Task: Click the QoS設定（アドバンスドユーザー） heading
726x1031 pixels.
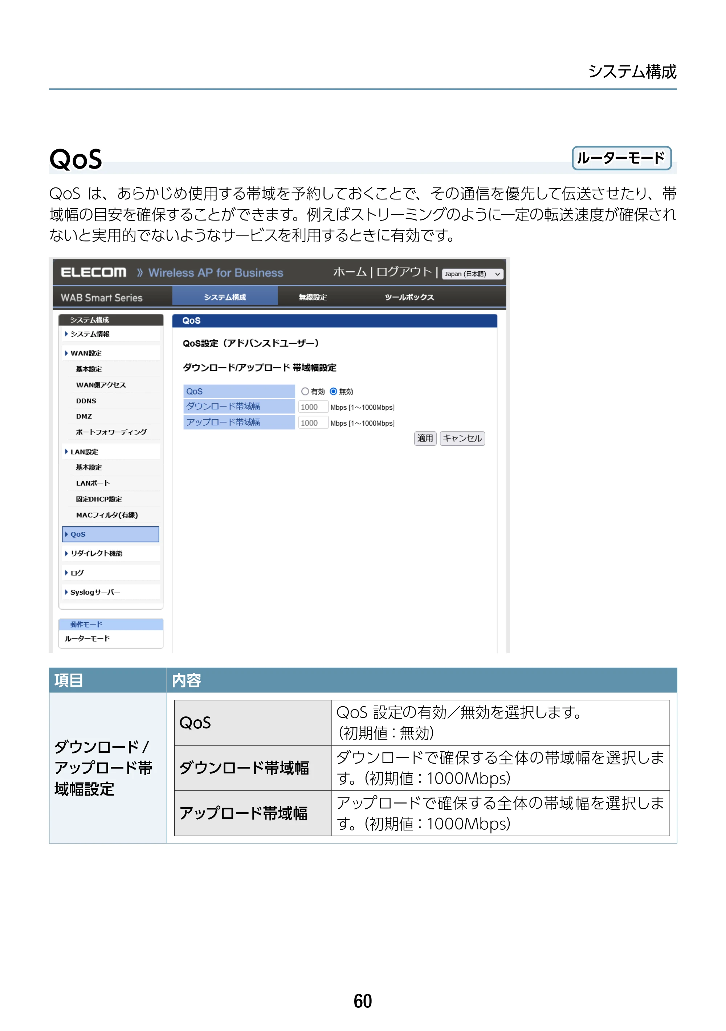Action: coord(251,343)
